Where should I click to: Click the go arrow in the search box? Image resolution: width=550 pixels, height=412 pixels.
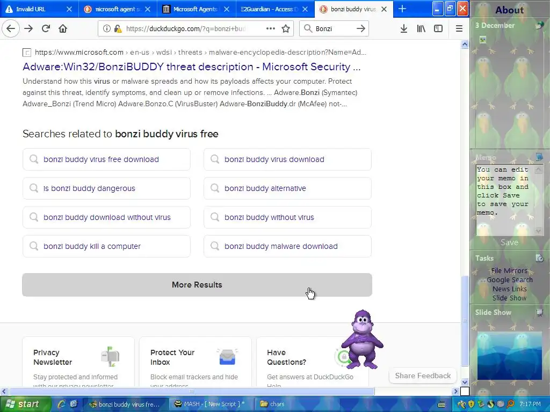(360, 28)
